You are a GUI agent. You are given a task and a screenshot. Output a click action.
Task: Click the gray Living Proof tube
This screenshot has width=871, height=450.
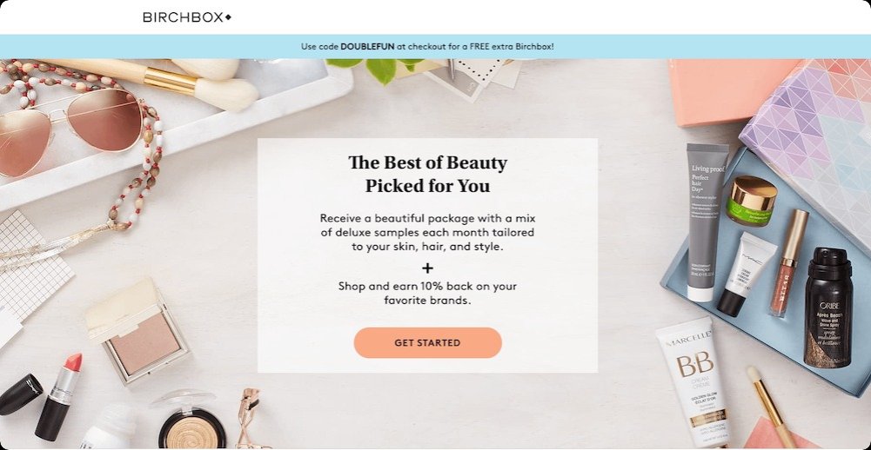[706, 222]
